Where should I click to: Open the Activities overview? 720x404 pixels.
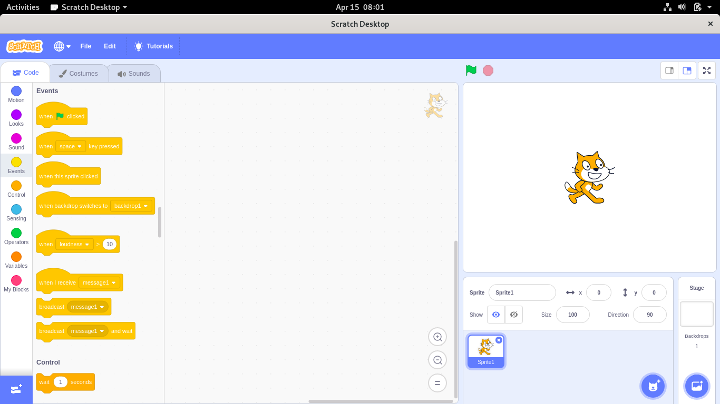tap(23, 7)
